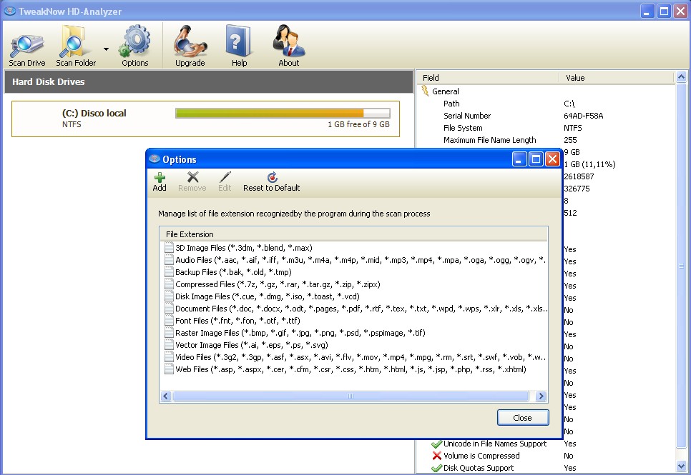Click the Field column header
This screenshot has height=475, width=691.
click(x=487, y=78)
